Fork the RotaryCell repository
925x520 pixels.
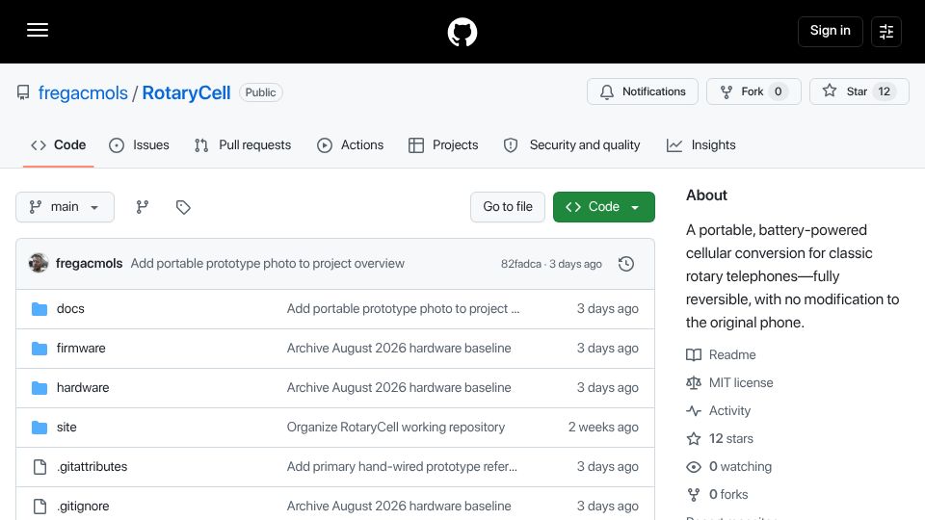click(x=753, y=91)
